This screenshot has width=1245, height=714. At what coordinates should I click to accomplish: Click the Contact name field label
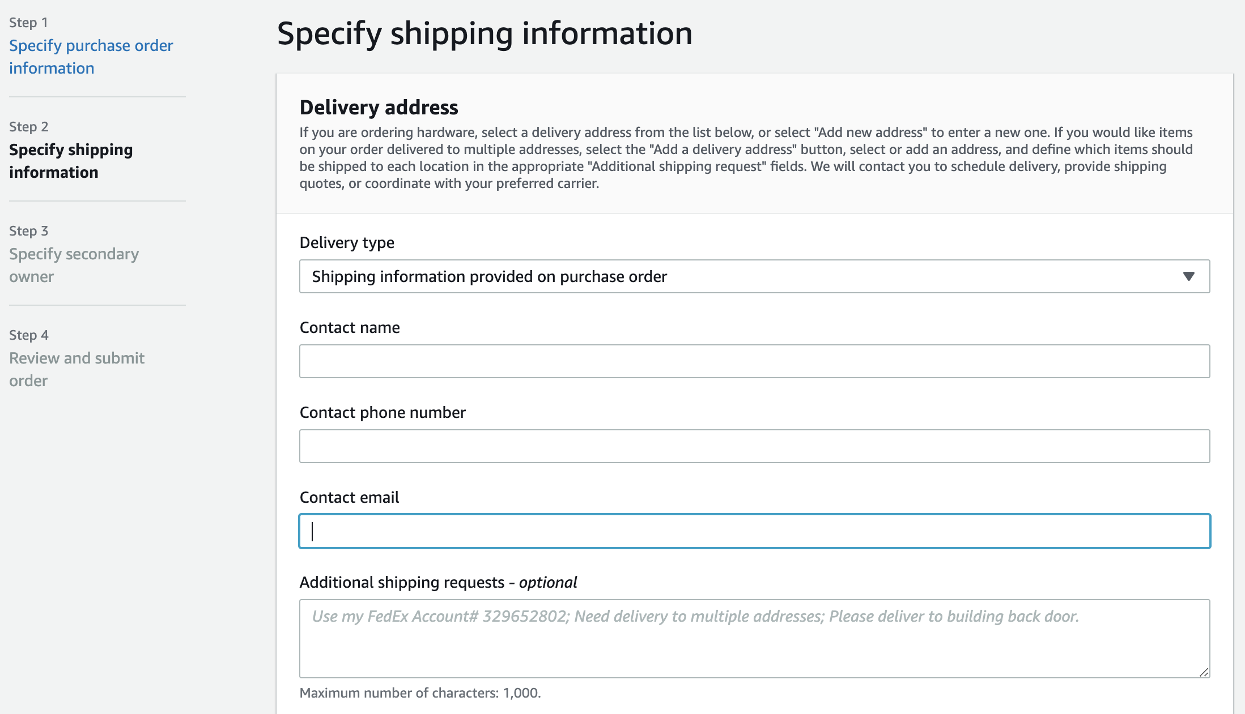(349, 327)
